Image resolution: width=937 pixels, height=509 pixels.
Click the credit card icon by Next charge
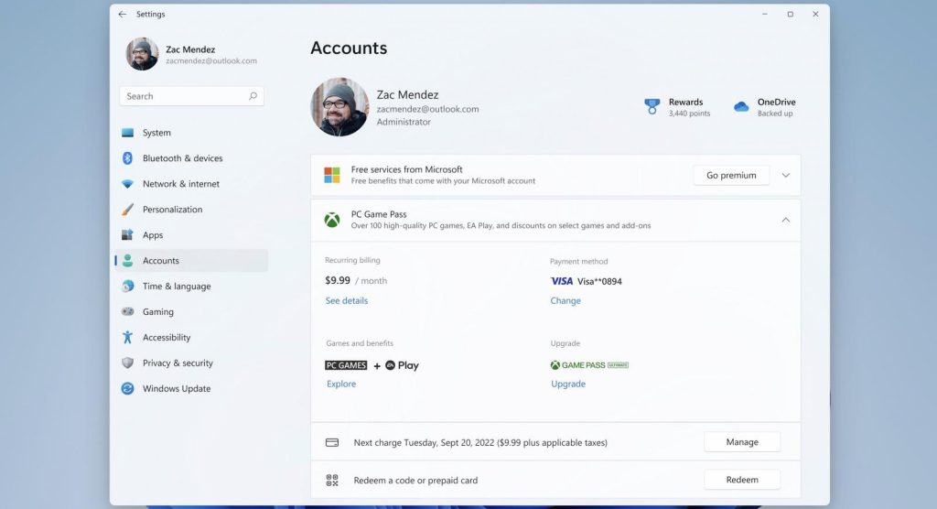[331, 442]
